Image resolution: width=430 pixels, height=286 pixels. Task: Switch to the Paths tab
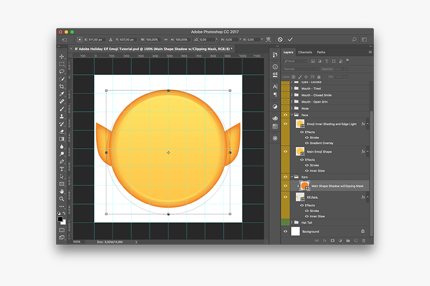click(x=321, y=52)
